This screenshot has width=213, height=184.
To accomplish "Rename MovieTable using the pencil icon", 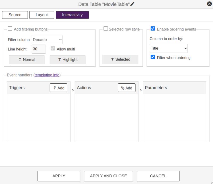I will pyautogui.click(x=132, y=4).
